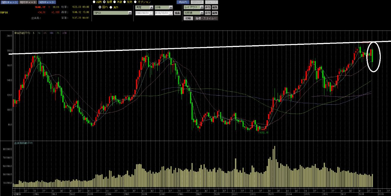The image size is (391, 196).
Task: Open the TOPIX index dropdown
Action: (x=130, y=13)
